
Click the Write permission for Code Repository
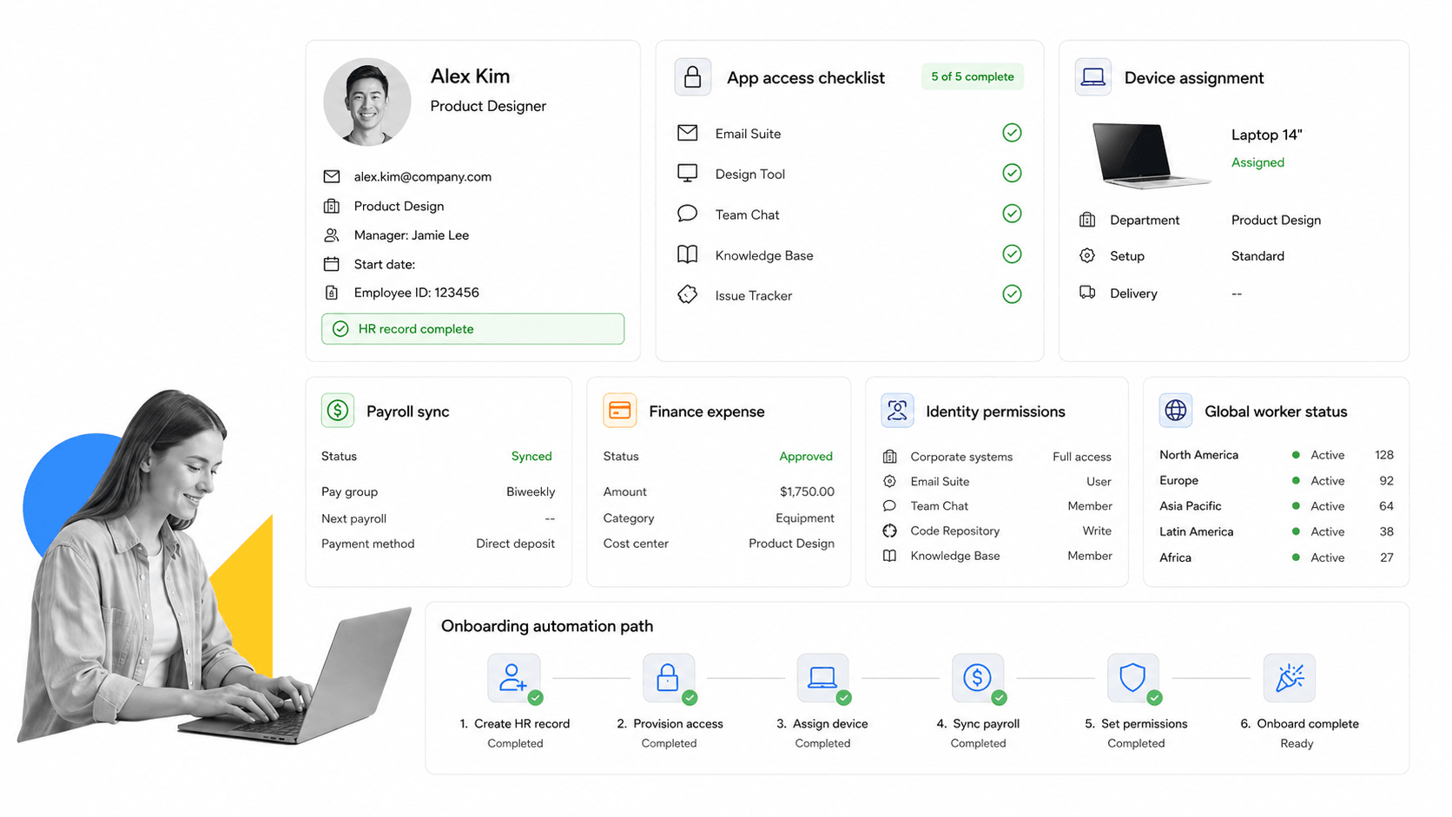point(1097,530)
